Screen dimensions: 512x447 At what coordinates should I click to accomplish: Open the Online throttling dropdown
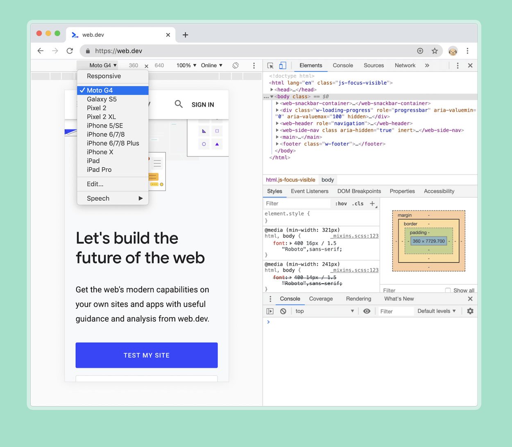click(212, 65)
